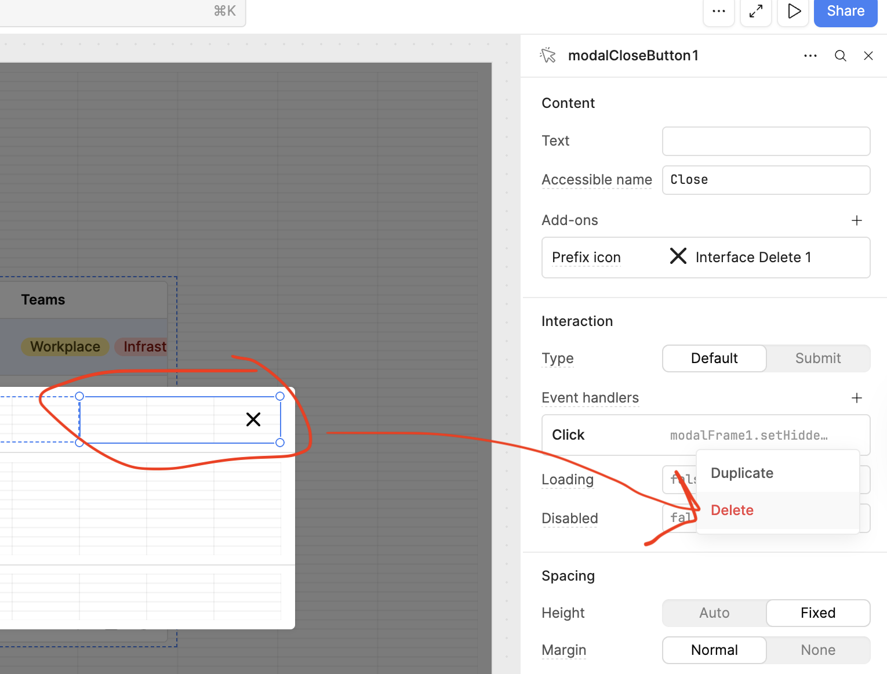Viewport: 887px width, 674px height.
Task: Switch Height to Auto
Action: point(714,613)
